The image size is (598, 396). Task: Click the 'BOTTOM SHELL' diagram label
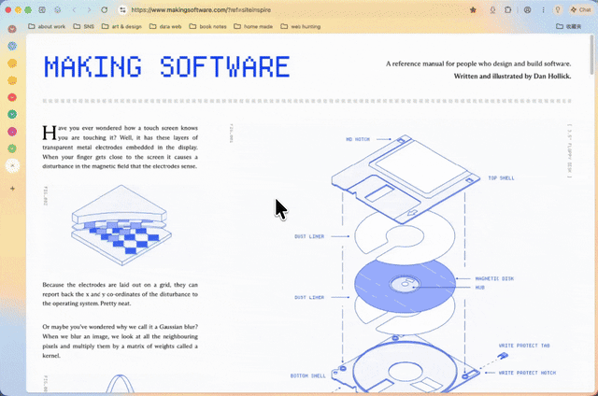tap(308, 375)
